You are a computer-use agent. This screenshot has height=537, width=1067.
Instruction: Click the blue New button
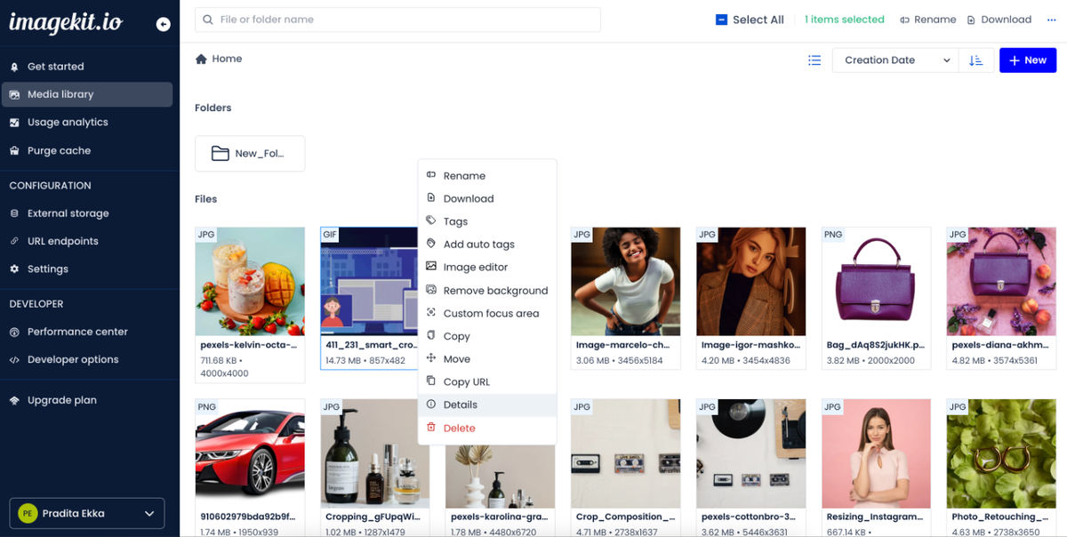[x=1027, y=60]
